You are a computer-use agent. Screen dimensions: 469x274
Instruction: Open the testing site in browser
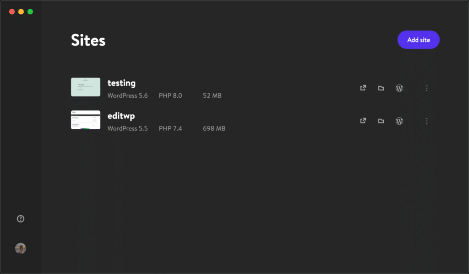coord(362,88)
